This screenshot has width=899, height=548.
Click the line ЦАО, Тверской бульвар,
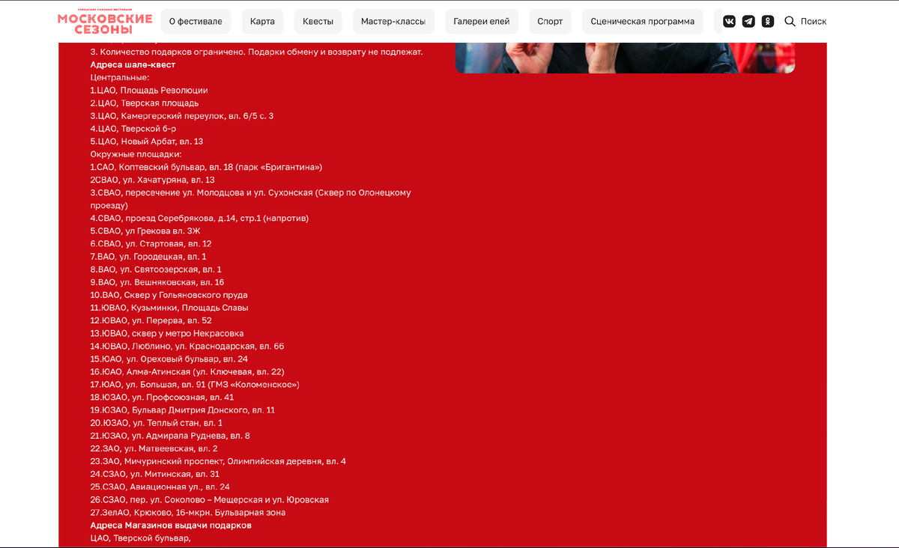click(141, 538)
